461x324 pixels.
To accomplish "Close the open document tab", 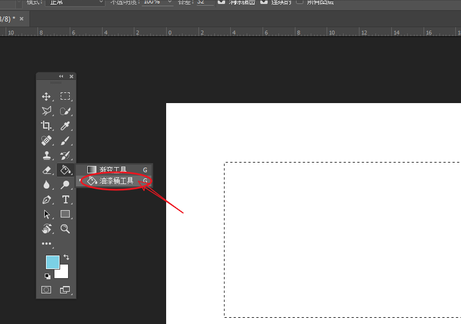I will pyautogui.click(x=22, y=19).
